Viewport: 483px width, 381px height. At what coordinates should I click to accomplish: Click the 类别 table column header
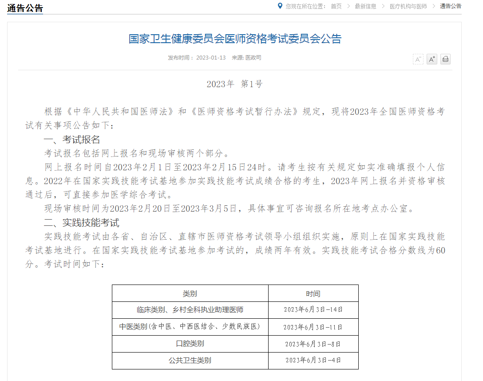tap(190, 293)
